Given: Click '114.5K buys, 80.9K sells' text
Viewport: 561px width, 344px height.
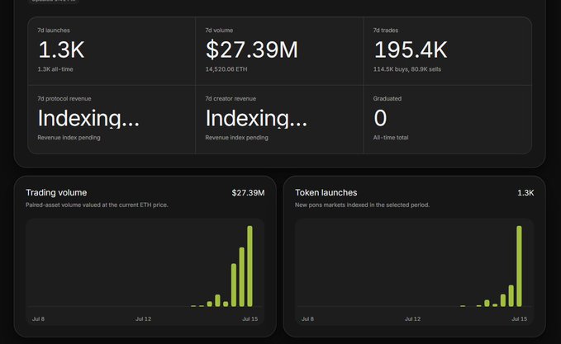Looking at the screenshot, I should pyautogui.click(x=407, y=69).
